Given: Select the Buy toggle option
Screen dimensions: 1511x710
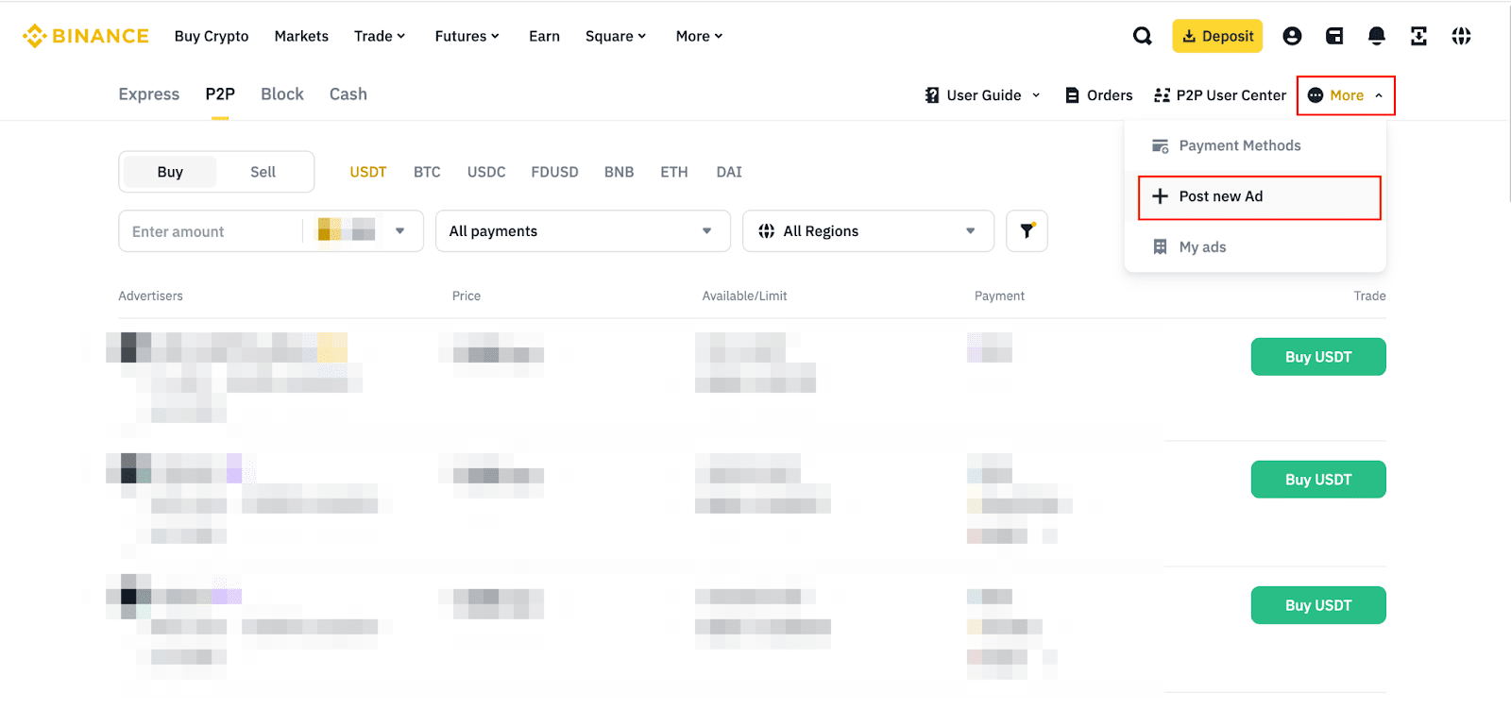Looking at the screenshot, I should pos(170,172).
